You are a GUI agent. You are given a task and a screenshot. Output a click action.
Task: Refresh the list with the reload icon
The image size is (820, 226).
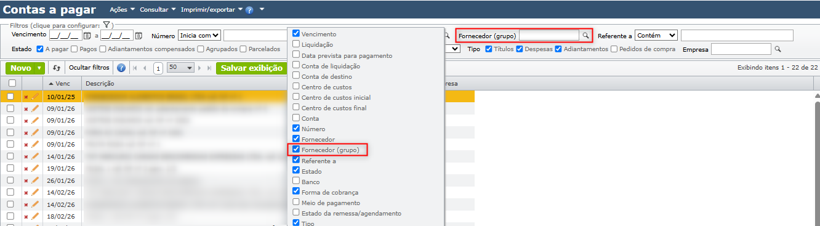[x=57, y=68]
